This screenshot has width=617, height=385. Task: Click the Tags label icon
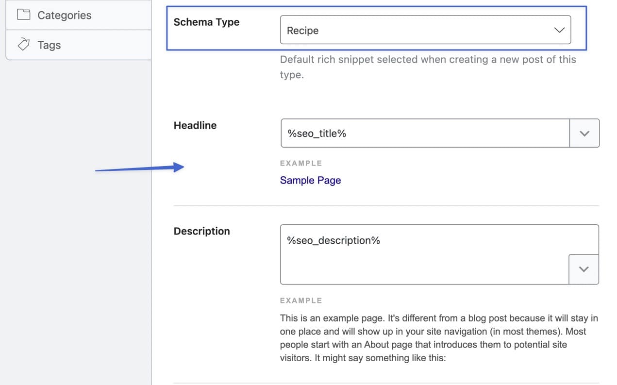coord(23,45)
